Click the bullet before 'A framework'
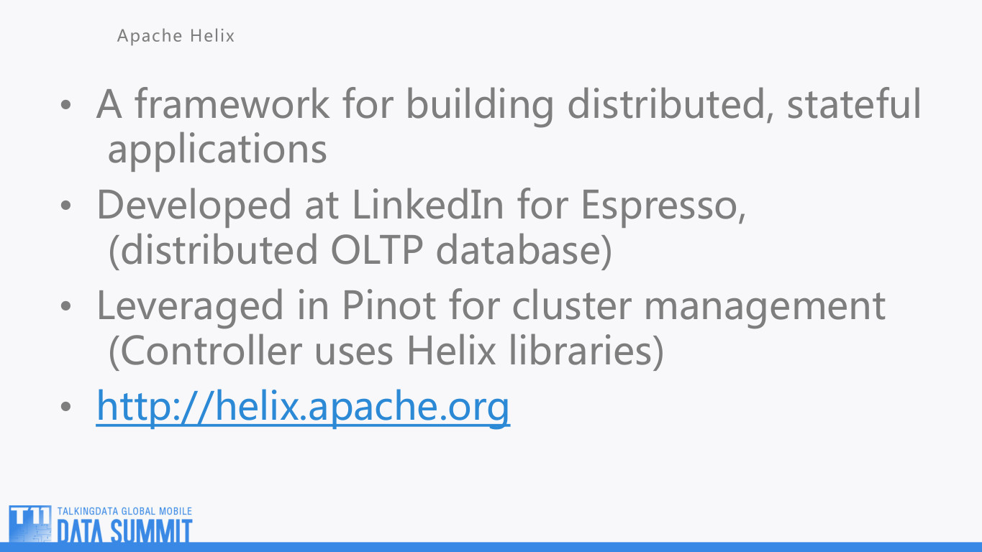 coord(66,105)
